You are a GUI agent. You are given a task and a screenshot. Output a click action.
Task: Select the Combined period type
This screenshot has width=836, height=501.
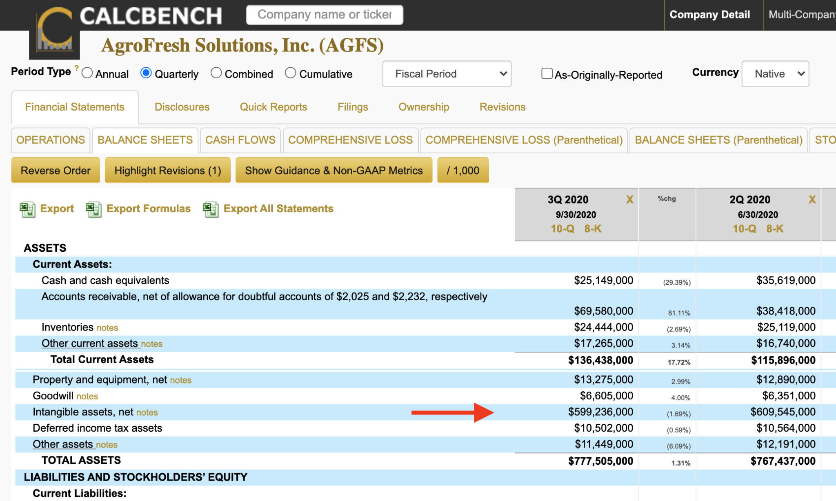(x=216, y=73)
